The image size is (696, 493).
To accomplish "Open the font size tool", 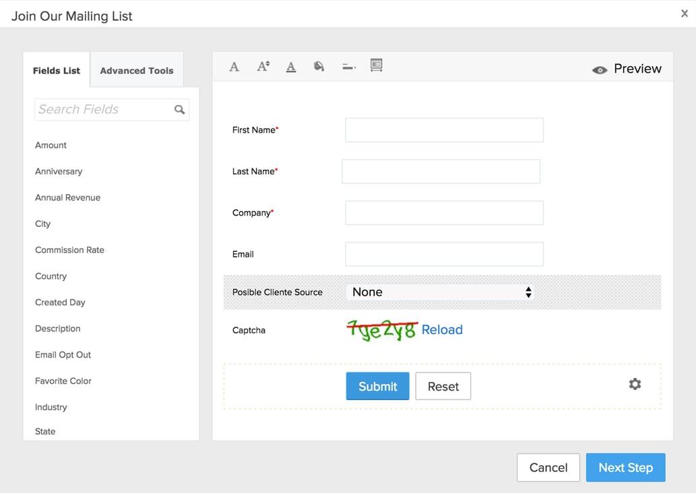I will tap(263, 66).
